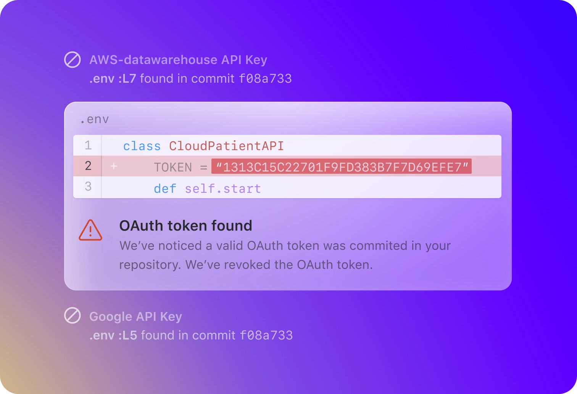Open the AWS-datawarehouse API Key alert title

[178, 60]
